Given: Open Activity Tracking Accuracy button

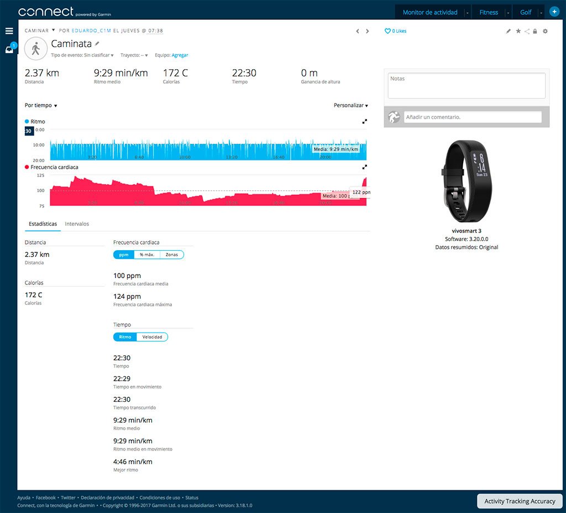Looking at the screenshot, I should coord(520,501).
